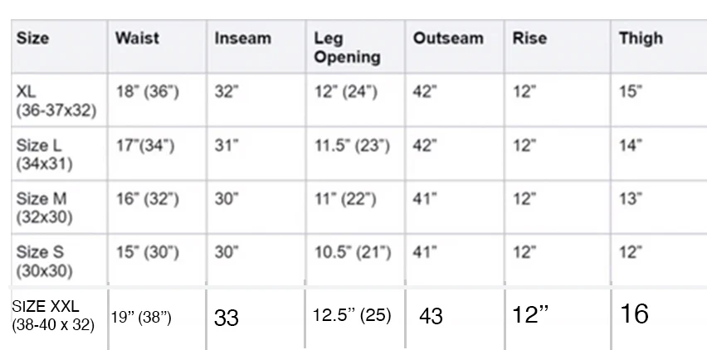707x350 pixels.
Task: Click the XXL leg opening 12.5" (25)
Action: coord(352,315)
